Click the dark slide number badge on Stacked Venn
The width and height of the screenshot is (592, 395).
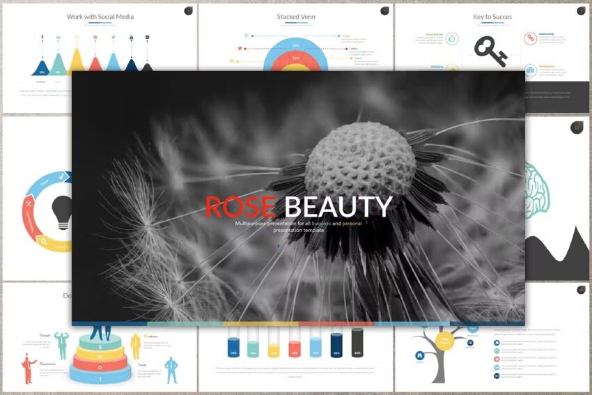click(384, 11)
